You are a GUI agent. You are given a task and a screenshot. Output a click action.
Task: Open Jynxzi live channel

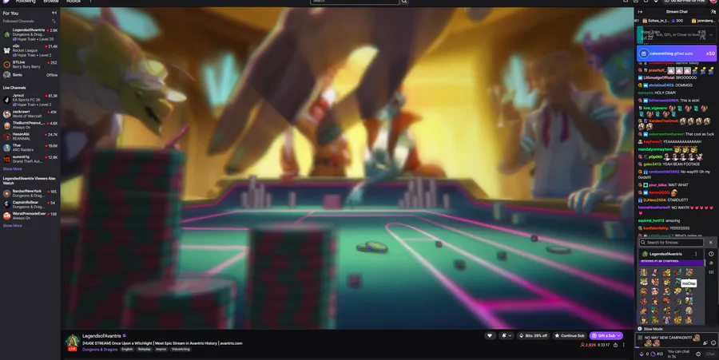click(x=30, y=100)
